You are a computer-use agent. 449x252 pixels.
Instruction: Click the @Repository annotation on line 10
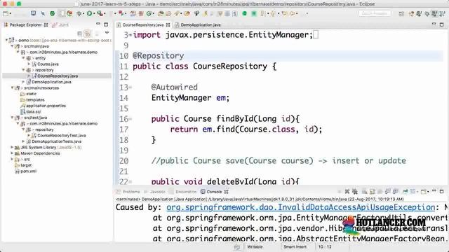[x=158, y=56]
